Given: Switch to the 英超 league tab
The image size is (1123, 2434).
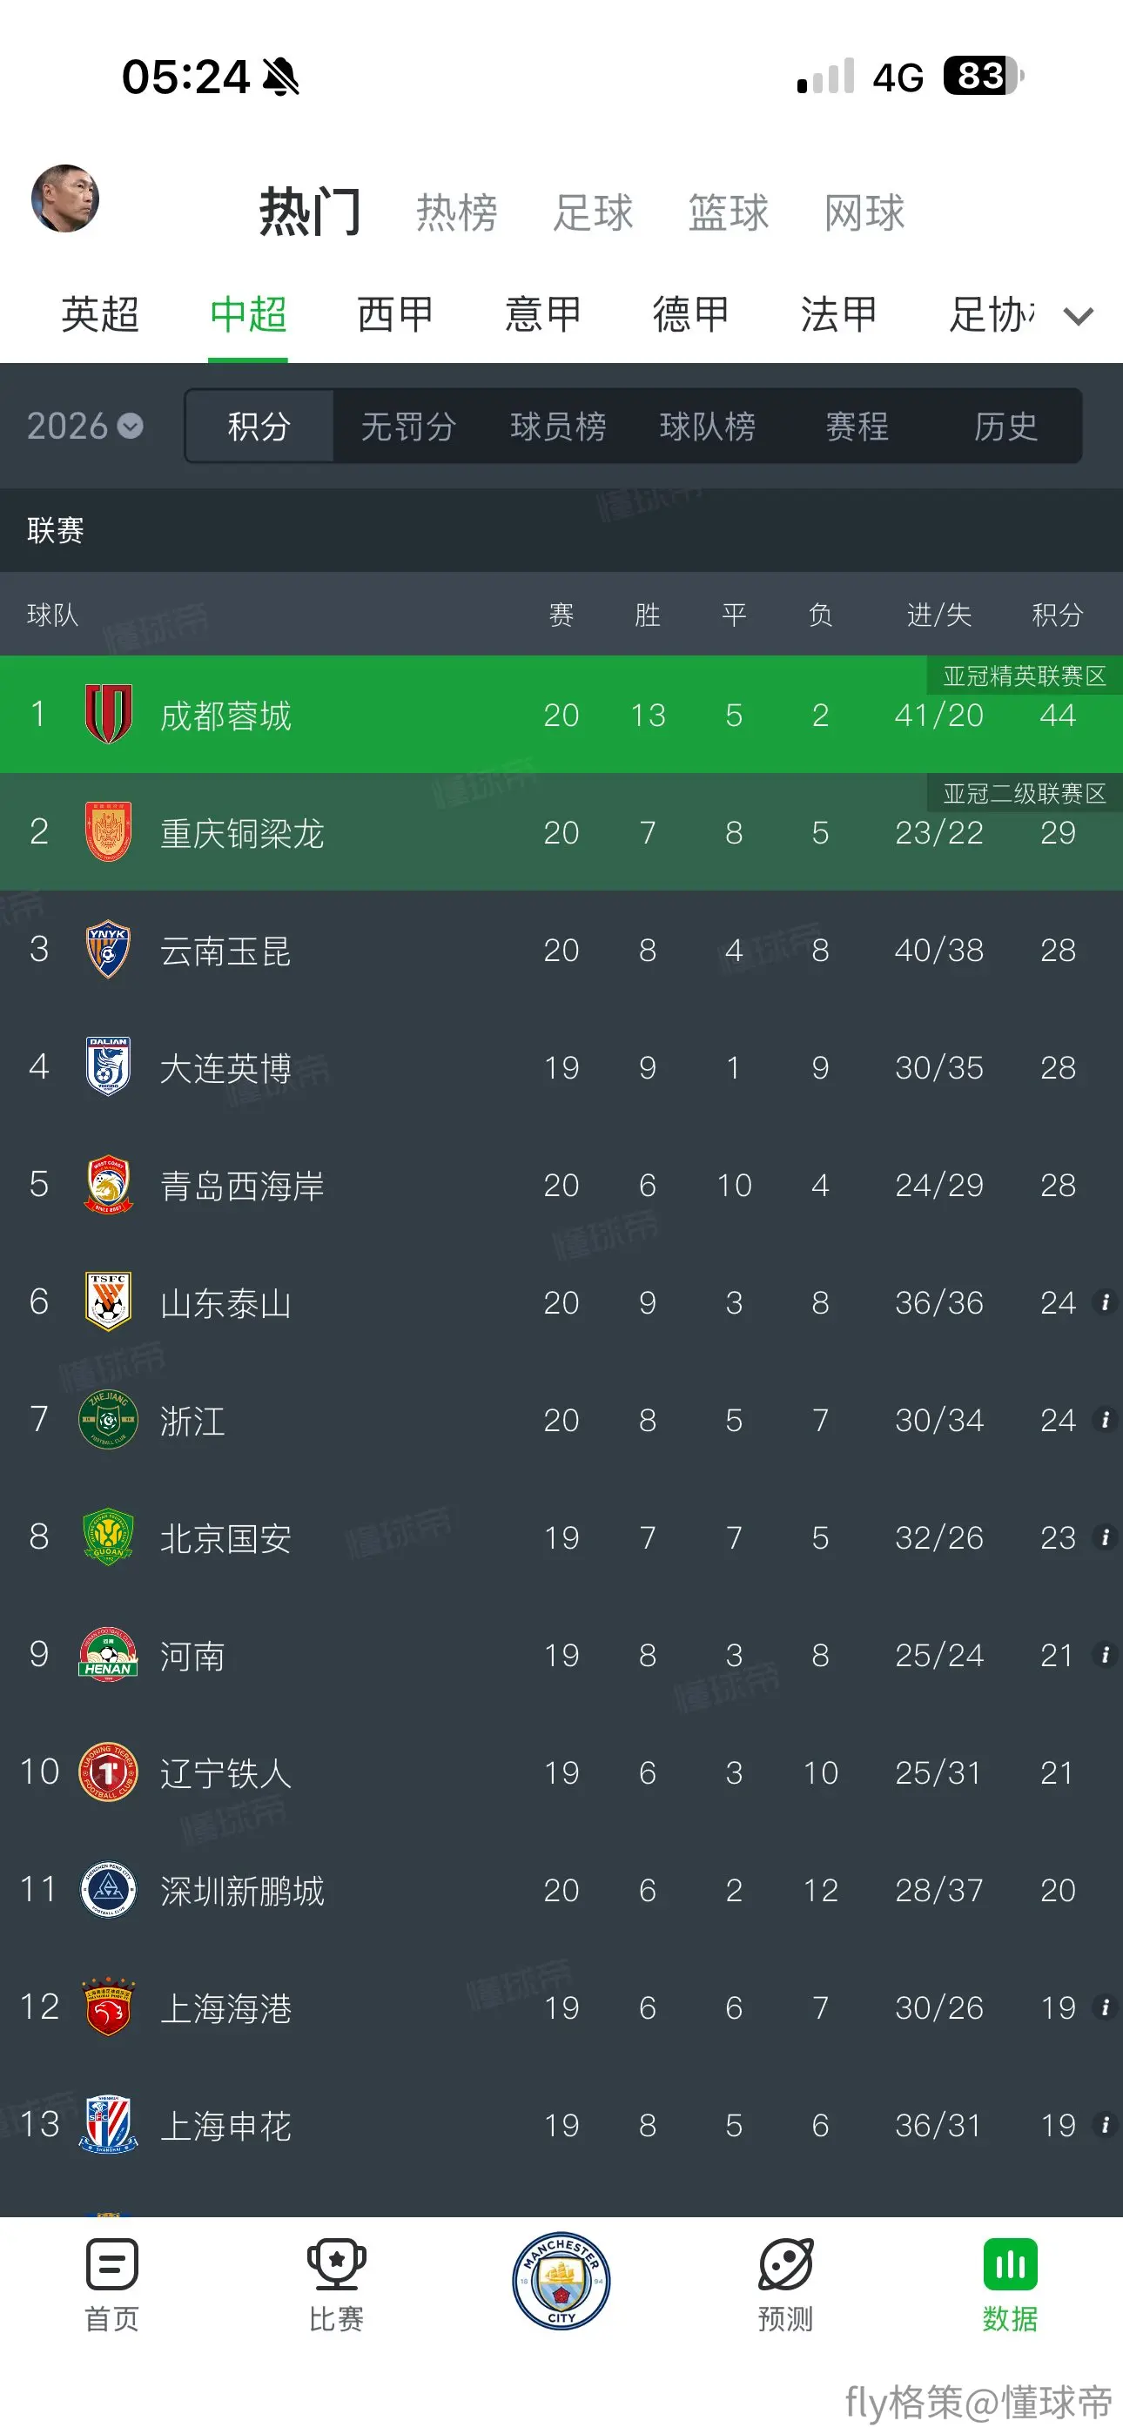Looking at the screenshot, I should pos(100,314).
